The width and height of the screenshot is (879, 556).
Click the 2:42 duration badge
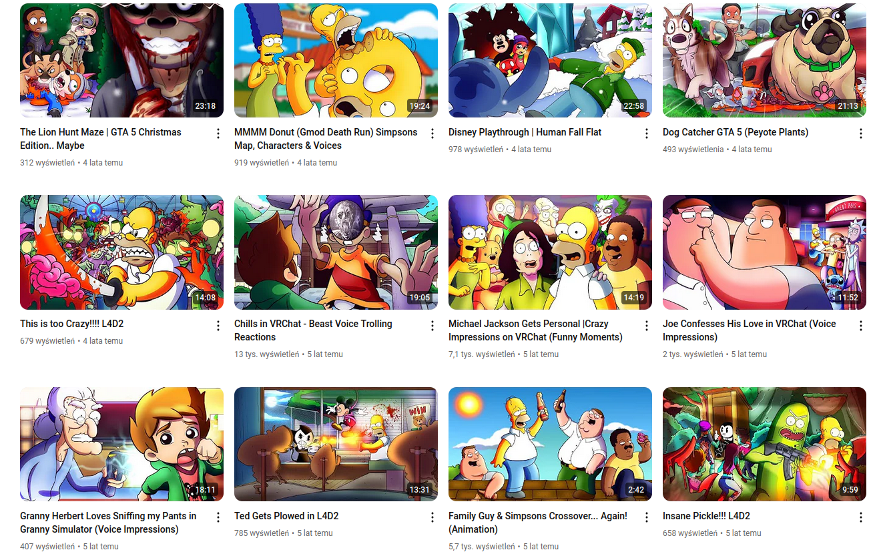coord(636,490)
